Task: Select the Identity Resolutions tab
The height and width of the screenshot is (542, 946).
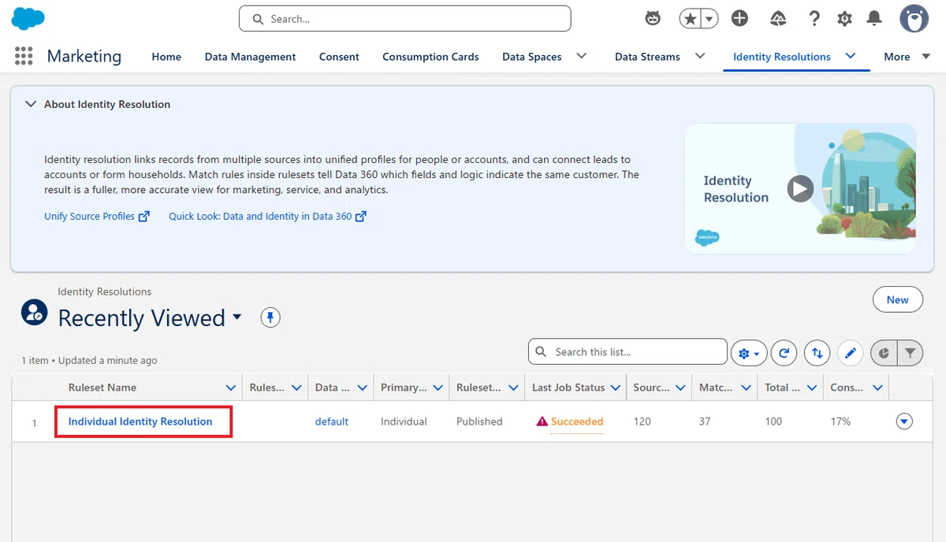Action: [x=781, y=57]
